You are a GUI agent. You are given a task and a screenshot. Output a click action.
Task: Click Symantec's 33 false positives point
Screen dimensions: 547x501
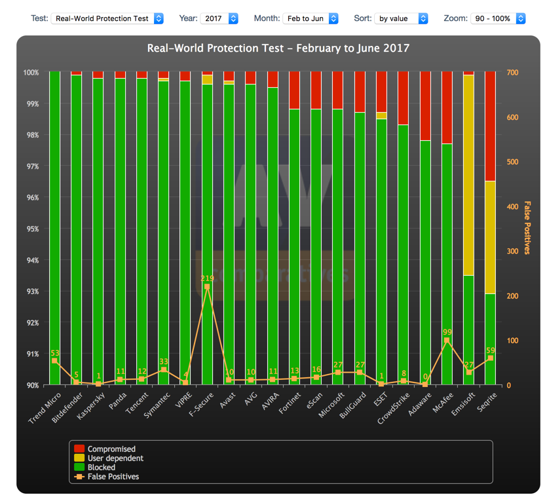click(x=164, y=370)
